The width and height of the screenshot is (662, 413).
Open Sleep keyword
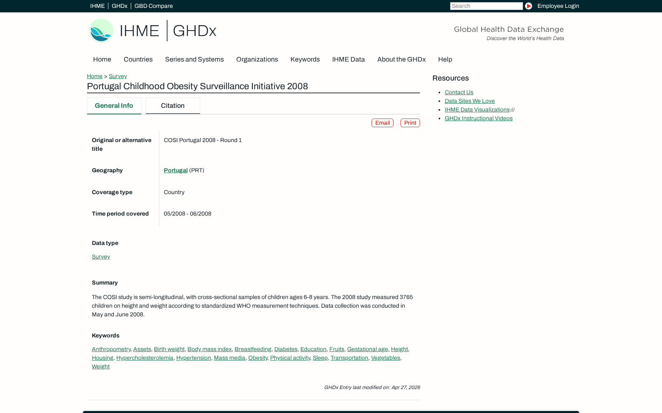320,358
